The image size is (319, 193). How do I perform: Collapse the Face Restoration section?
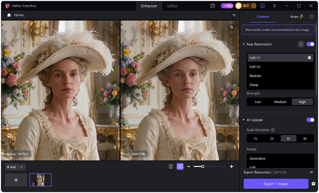point(243,44)
